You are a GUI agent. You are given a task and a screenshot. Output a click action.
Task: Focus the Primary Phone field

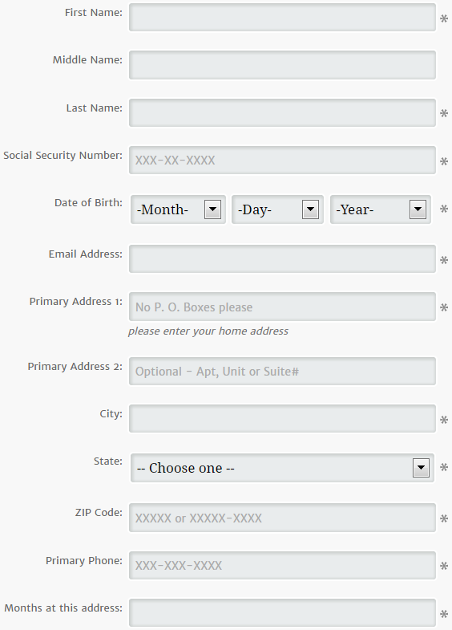[282, 565]
